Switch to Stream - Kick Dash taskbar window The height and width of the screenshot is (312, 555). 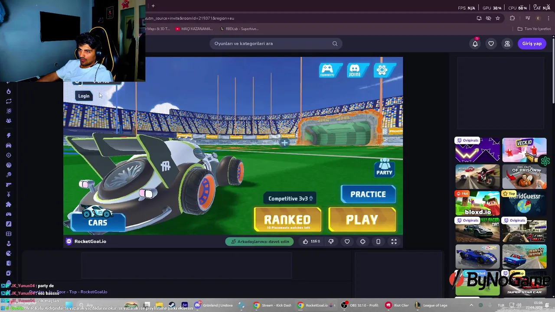pyautogui.click(x=273, y=305)
